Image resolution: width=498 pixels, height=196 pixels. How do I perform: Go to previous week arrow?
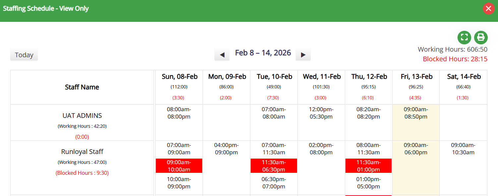[222, 55]
